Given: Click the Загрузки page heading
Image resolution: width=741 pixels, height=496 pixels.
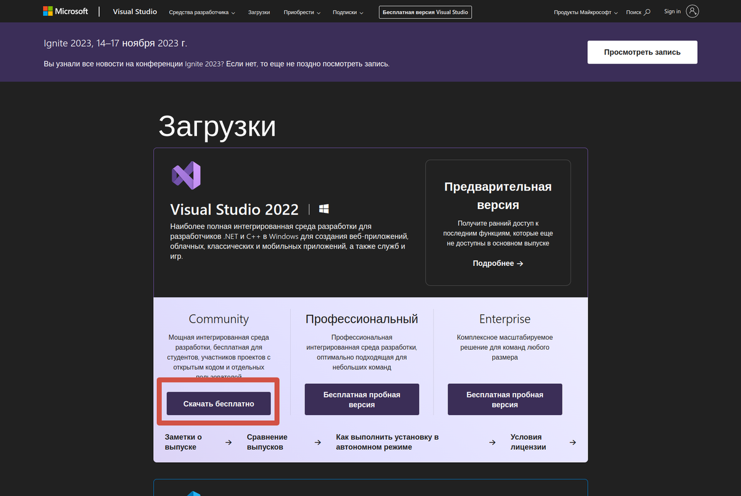Looking at the screenshot, I should tap(217, 126).
